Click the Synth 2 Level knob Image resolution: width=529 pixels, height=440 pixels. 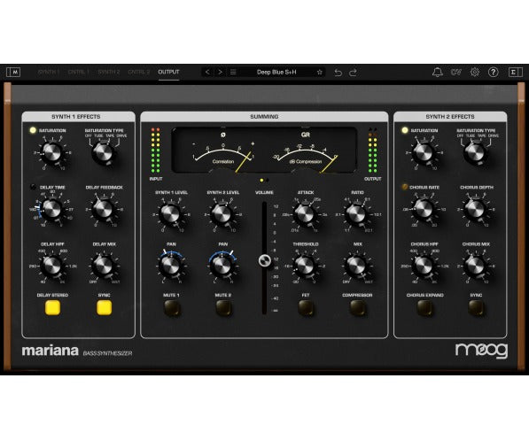click(x=222, y=214)
